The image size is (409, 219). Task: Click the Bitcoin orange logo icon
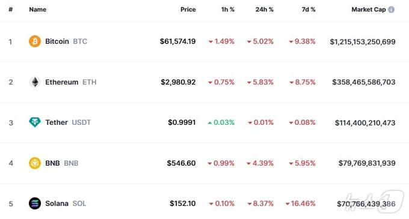pyautogui.click(x=35, y=41)
